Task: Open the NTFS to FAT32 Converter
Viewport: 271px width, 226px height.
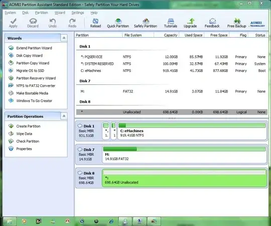Action: point(32,85)
